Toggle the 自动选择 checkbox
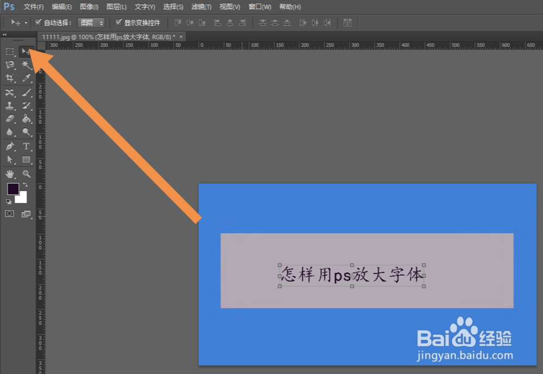This screenshot has width=543, height=374. coord(37,22)
